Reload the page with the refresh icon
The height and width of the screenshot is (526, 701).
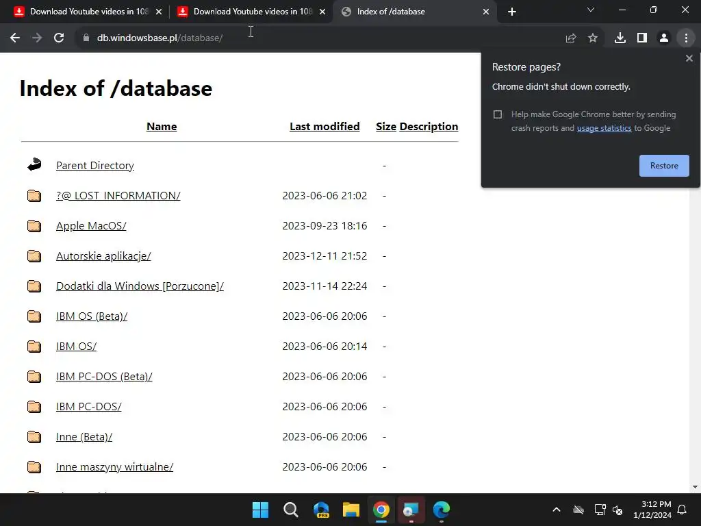pos(59,38)
